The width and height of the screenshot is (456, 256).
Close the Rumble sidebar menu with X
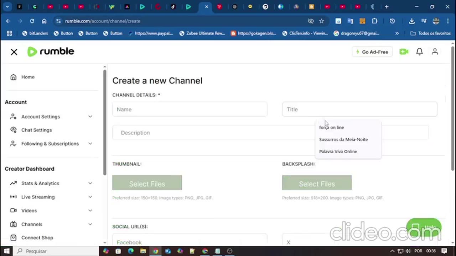[x=14, y=52]
